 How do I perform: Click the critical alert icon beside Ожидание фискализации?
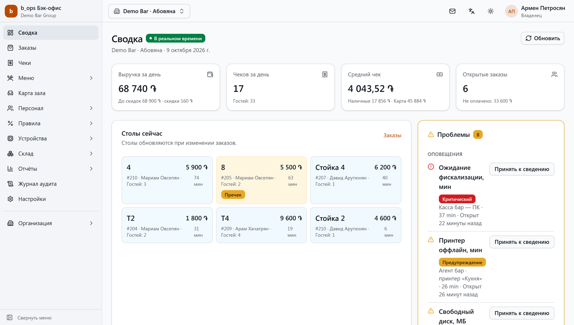(431, 167)
